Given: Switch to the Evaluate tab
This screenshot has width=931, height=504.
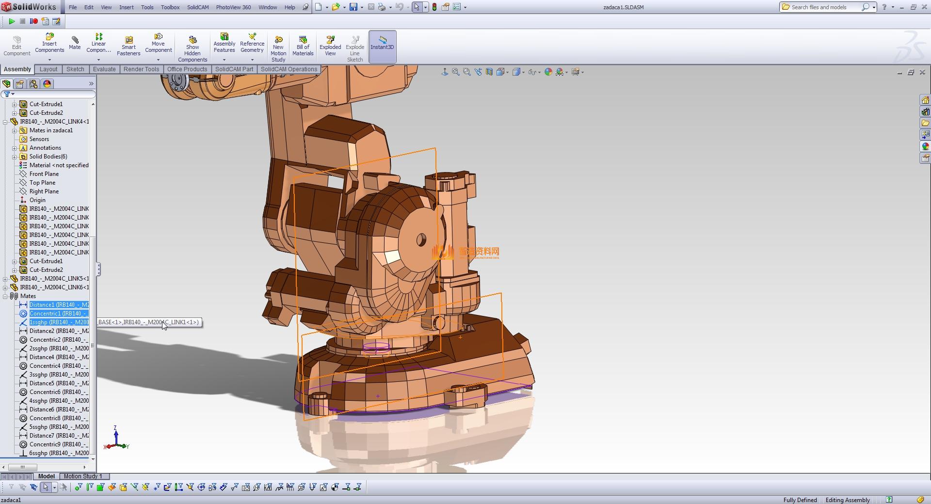Looking at the screenshot, I should [104, 69].
